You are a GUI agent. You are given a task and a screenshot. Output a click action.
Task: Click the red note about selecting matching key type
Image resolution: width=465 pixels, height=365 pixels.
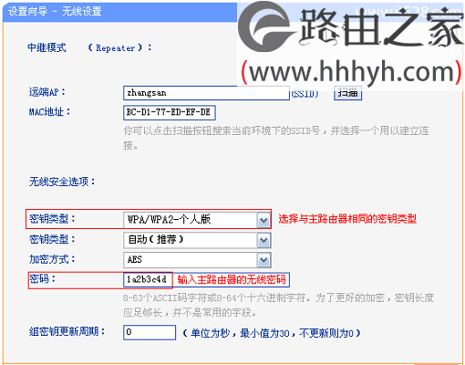pyautogui.click(x=347, y=219)
